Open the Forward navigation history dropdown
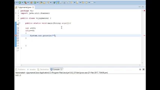The image size is (160, 90). coord(95,2)
